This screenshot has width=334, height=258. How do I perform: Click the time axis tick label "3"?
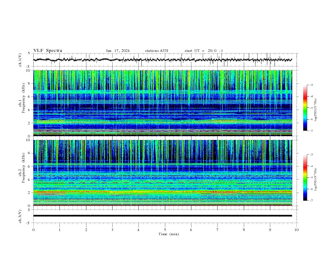[112, 230]
